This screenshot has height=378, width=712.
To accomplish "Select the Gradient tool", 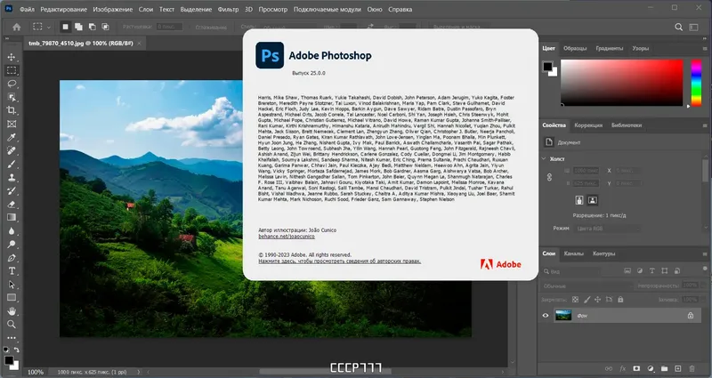I will 12,217.
